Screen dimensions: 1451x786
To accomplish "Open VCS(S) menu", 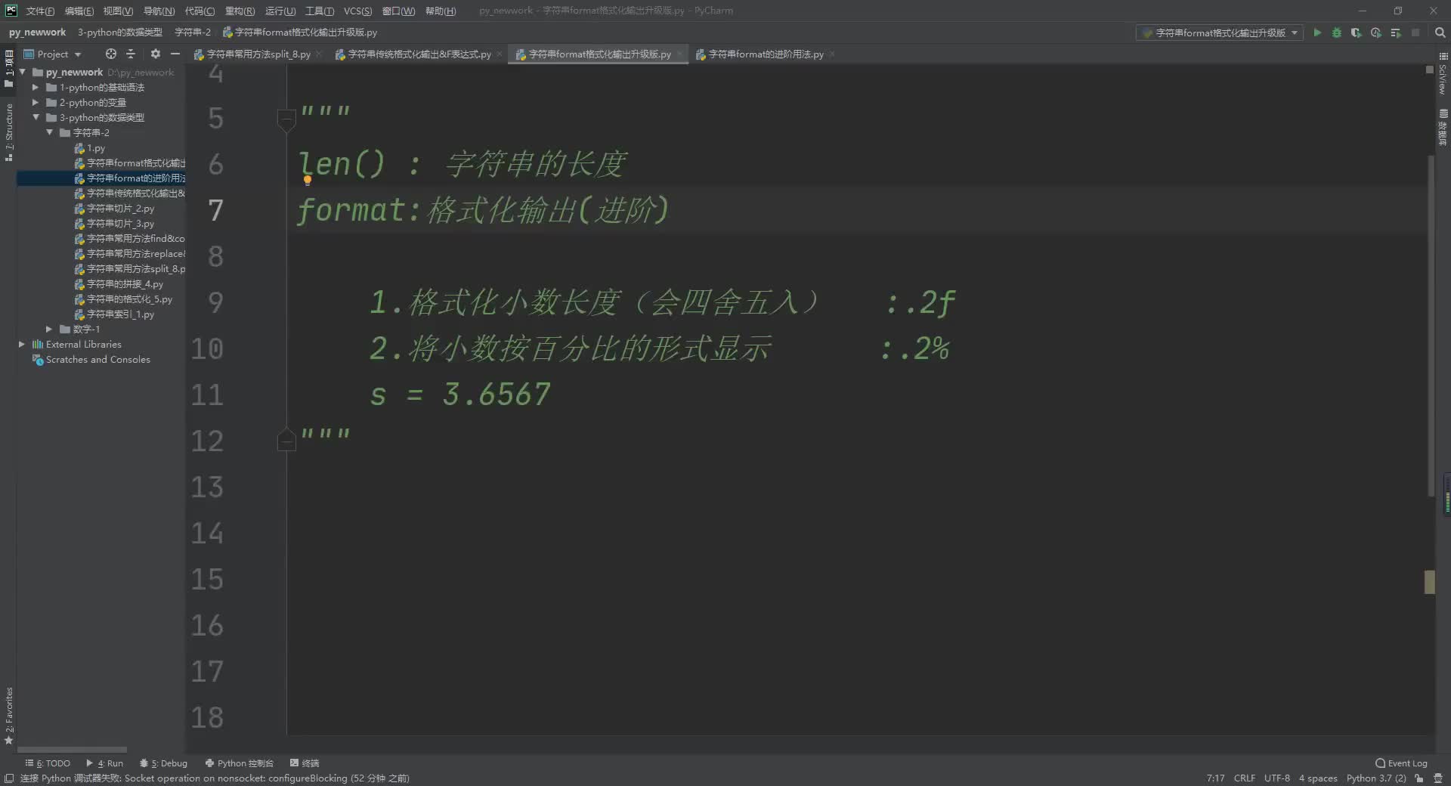I will point(357,11).
